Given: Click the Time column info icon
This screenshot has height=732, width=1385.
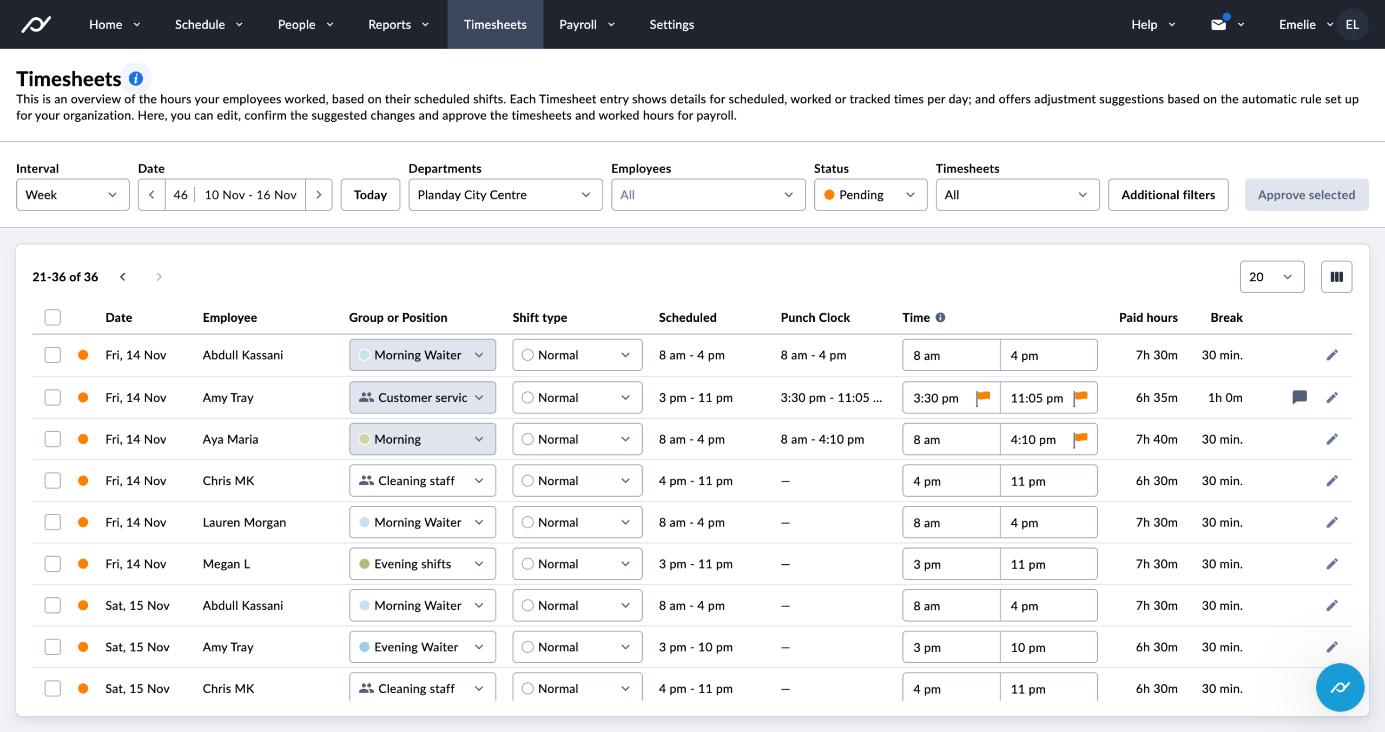Looking at the screenshot, I should [x=941, y=318].
